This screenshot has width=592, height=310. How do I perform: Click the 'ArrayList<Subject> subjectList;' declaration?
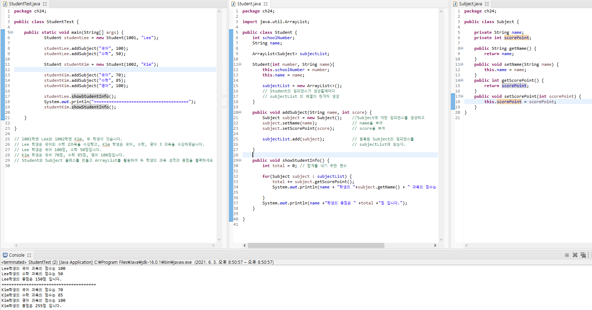[x=291, y=54]
